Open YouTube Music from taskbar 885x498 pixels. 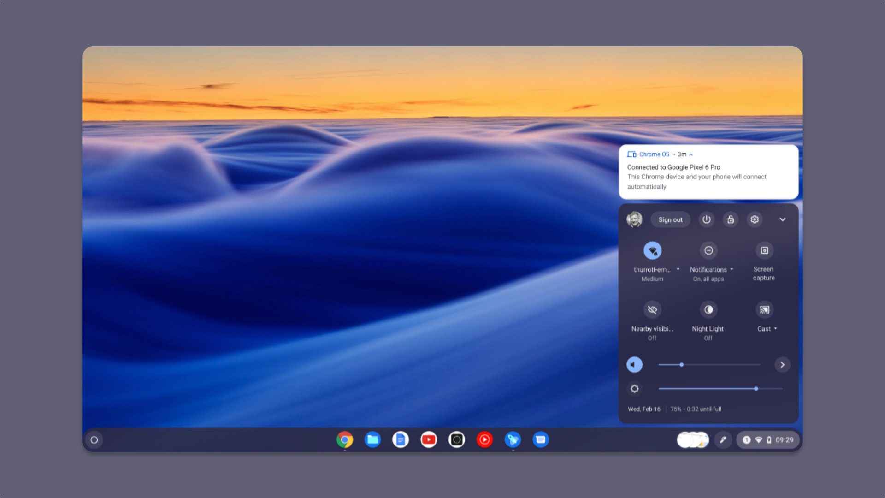[485, 439]
